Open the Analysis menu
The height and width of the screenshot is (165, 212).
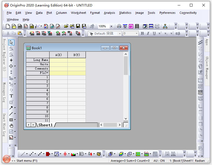click(109, 13)
